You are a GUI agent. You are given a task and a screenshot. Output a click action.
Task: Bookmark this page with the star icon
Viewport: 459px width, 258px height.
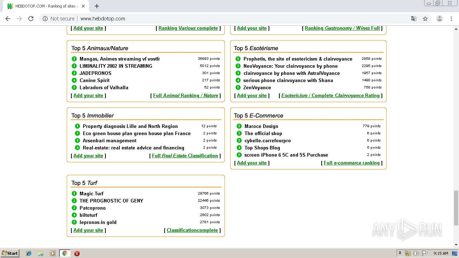pyautogui.click(x=425, y=19)
